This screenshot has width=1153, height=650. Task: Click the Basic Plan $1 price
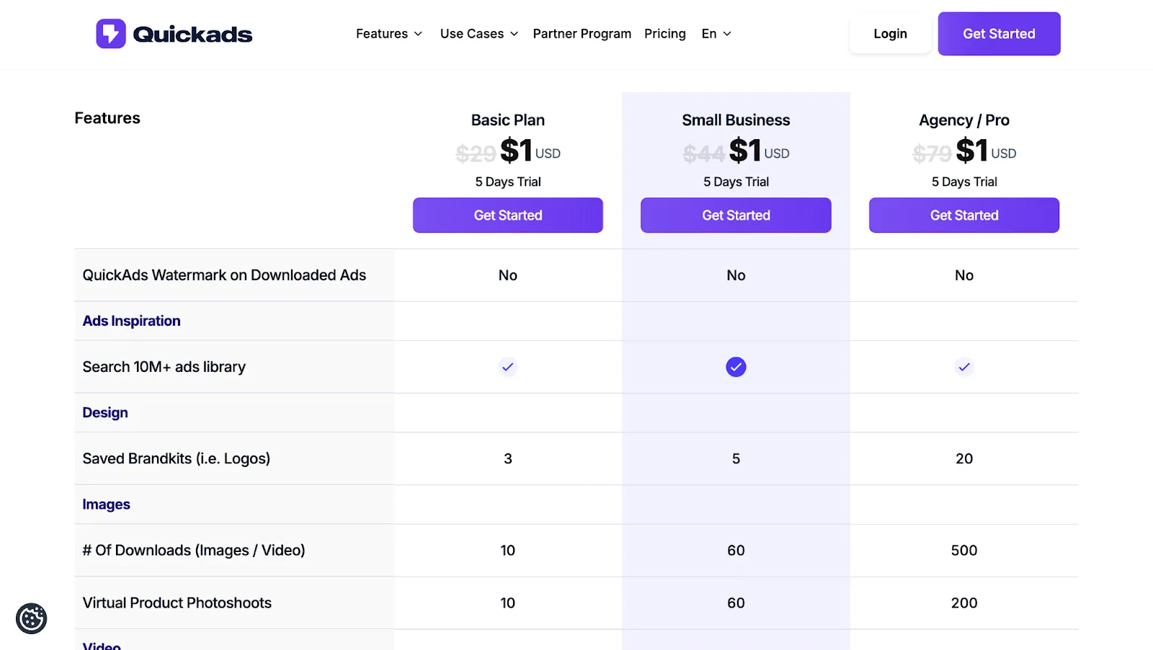tap(517, 151)
